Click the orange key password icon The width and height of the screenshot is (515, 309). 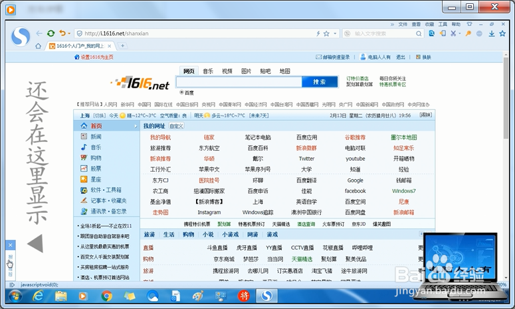[468, 33]
